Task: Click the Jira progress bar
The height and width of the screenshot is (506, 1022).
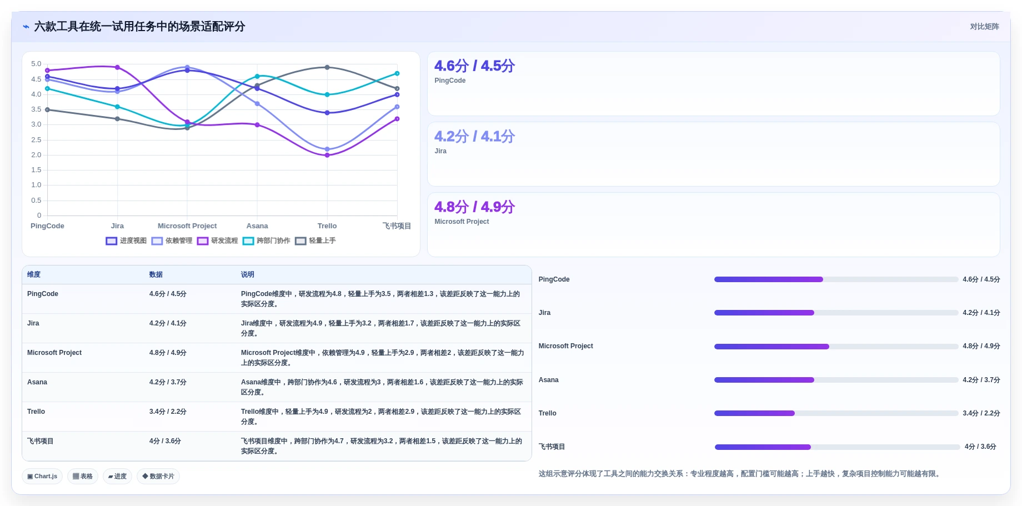Action: pyautogui.click(x=836, y=313)
